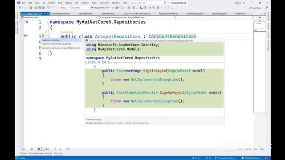The height and width of the screenshot is (160, 285).
Task: Open the Output panel tab
Action: click(23, 153)
